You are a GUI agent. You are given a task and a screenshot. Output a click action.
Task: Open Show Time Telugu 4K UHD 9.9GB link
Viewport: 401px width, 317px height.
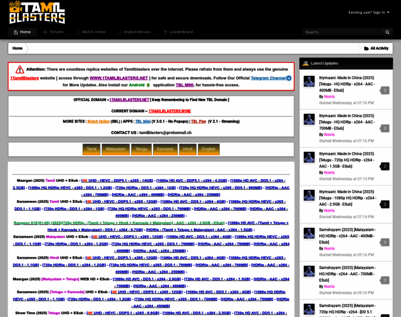pyautogui.click(x=123, y=313)
